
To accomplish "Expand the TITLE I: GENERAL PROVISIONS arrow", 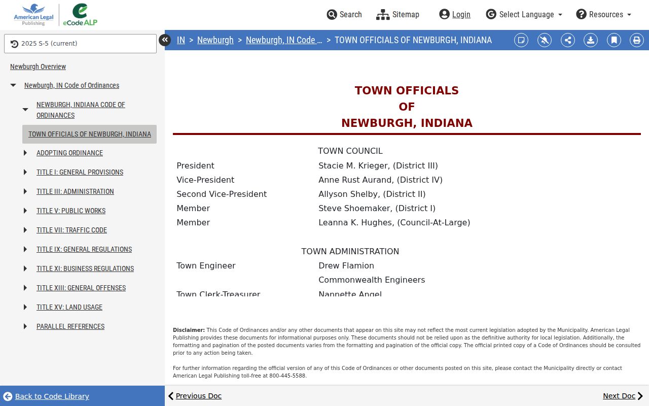I will pyautogui.click(x=25, y=172).
